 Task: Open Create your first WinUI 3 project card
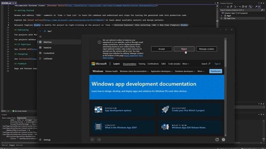click(191, 109)
